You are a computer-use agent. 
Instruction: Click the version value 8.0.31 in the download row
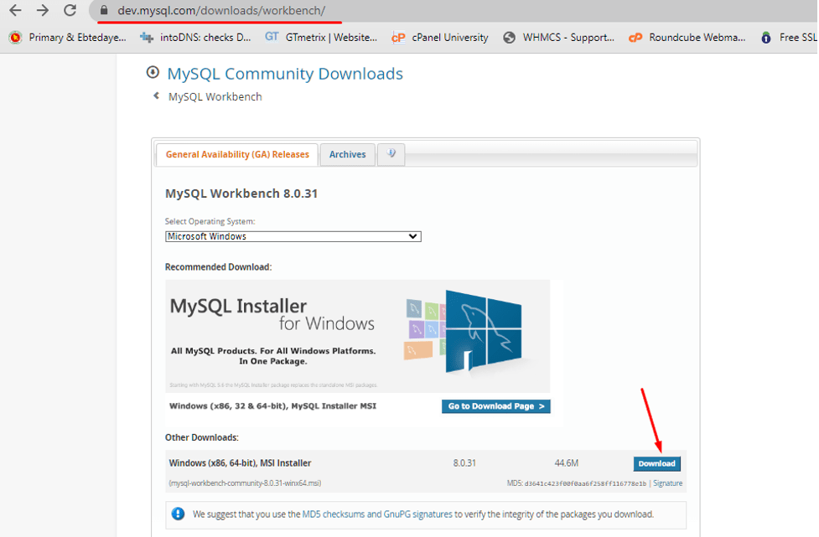point(464,463)
